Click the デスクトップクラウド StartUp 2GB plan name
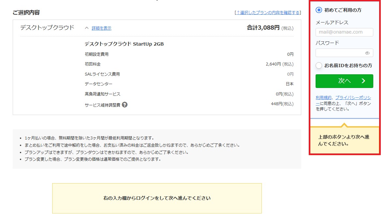The height and width of the screenshot is (218, 386). [x=124, y=44]
